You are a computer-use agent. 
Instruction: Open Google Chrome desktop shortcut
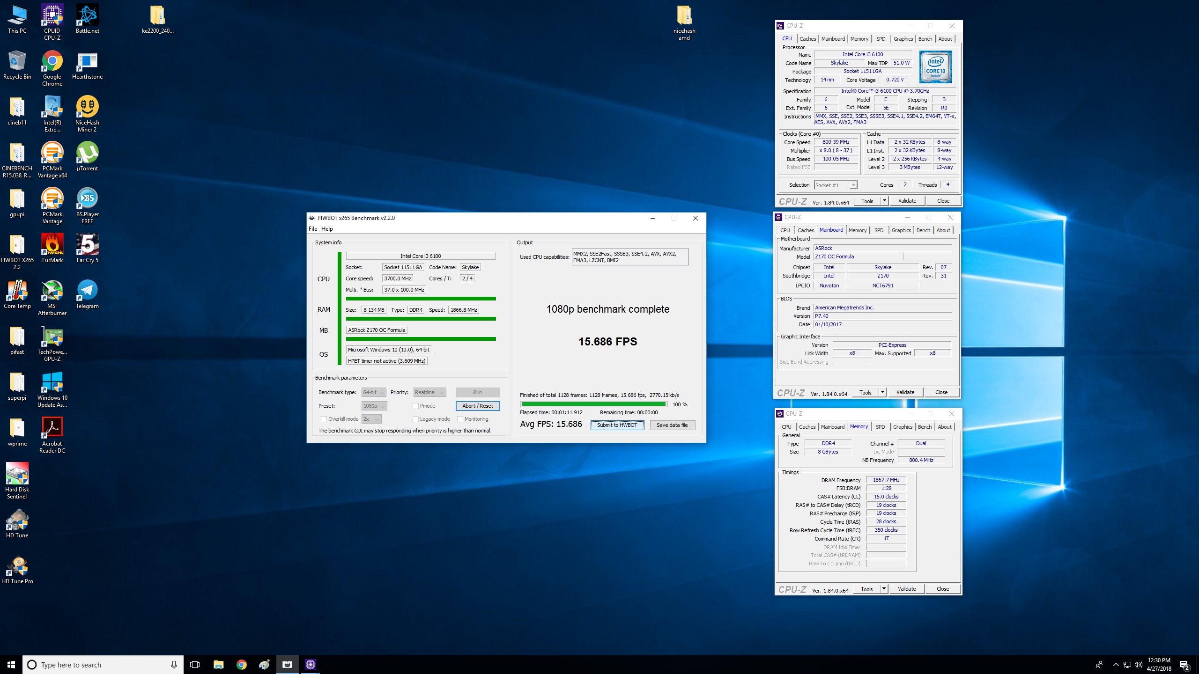click(x=52, y=68)
